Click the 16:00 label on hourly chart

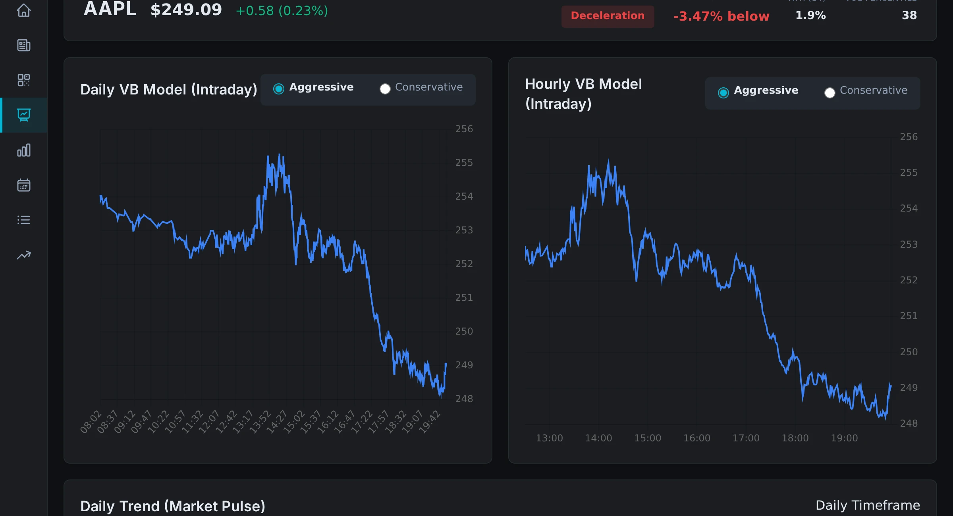pos(696,438)
